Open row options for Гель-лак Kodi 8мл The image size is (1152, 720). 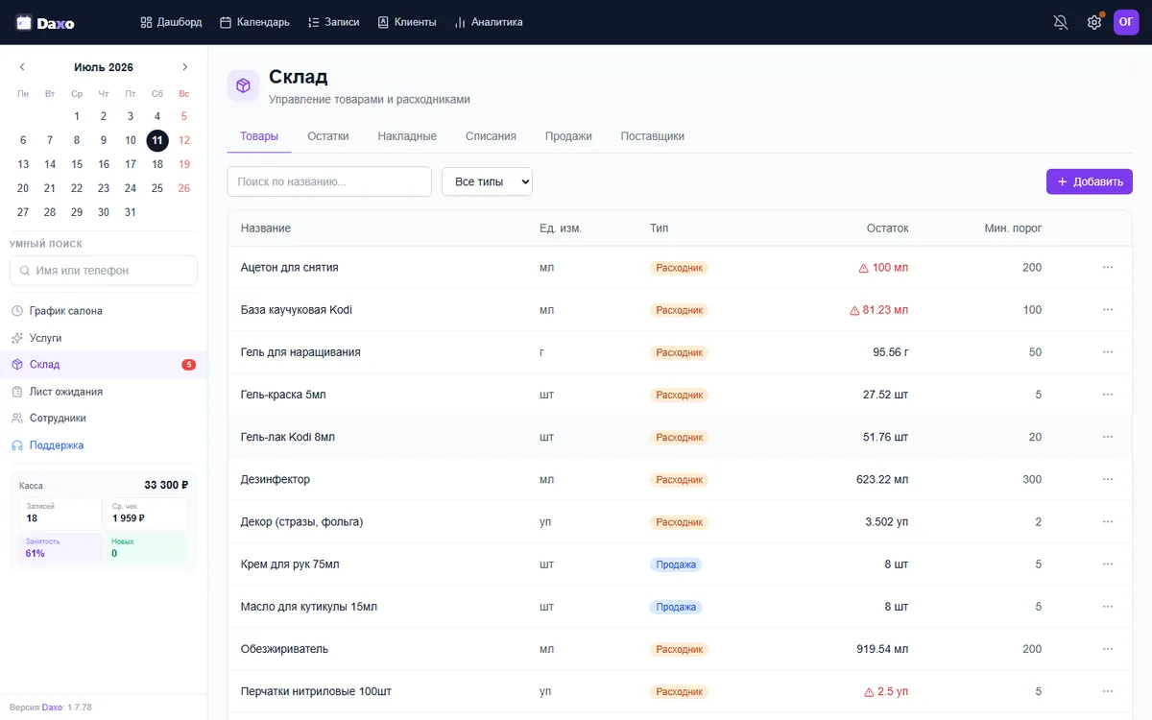coord(1108,437)
